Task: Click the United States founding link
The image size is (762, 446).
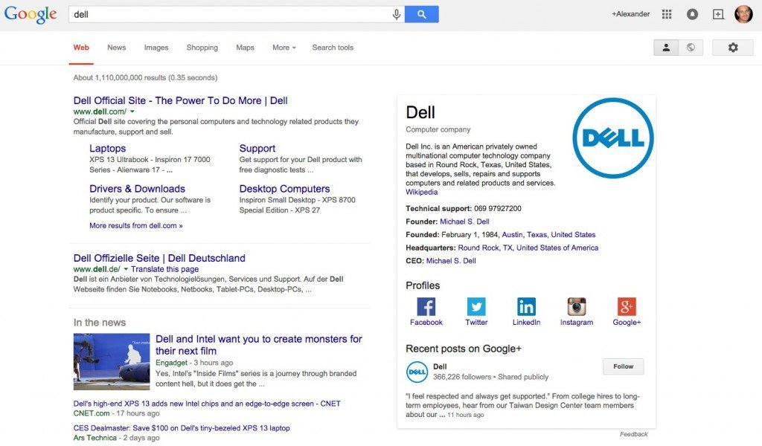Action: [573, 235]
